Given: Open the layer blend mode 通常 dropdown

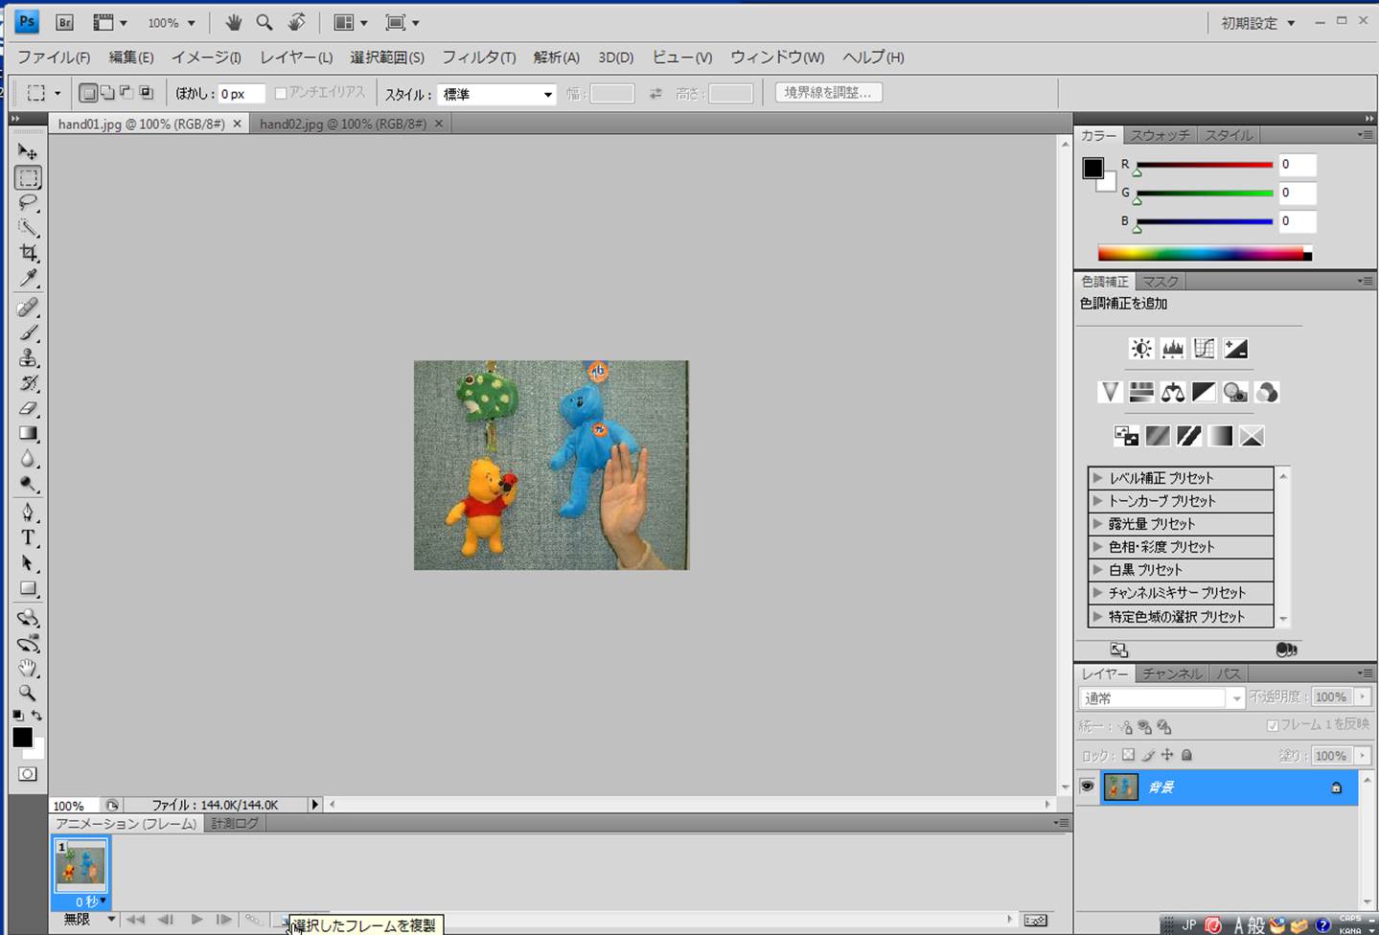Looking at the screenshot, I should pyautogui.click(x=1161, y=698).
